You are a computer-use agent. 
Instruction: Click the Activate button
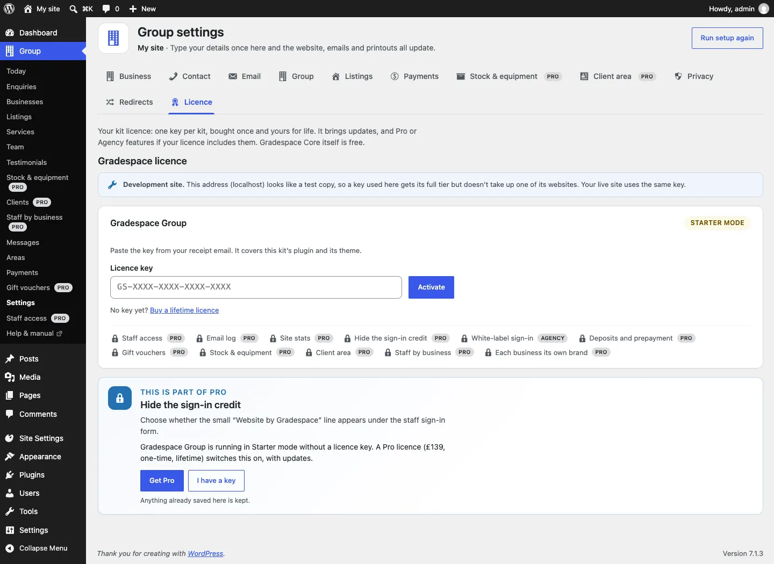click(431, 287)
